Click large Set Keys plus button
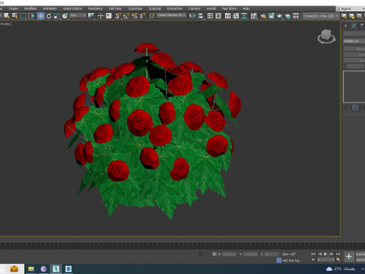This screenshot has width=365, height=274. click(349, 256)
